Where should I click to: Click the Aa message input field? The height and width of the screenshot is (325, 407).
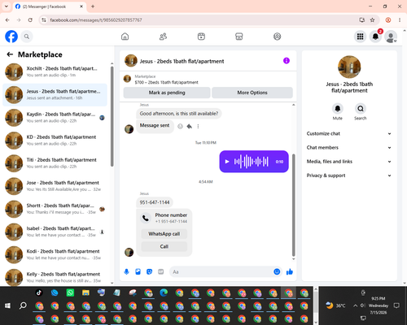coord(221,271)
